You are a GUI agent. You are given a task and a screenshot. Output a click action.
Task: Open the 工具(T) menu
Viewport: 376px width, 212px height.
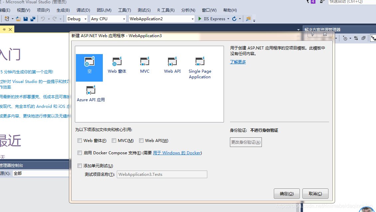click(124, 10)
